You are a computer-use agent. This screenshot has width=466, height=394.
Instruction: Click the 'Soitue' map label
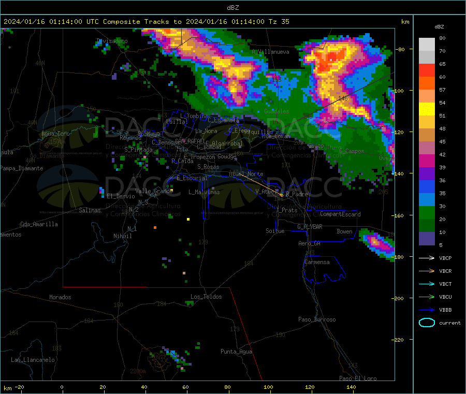point(275,231)
